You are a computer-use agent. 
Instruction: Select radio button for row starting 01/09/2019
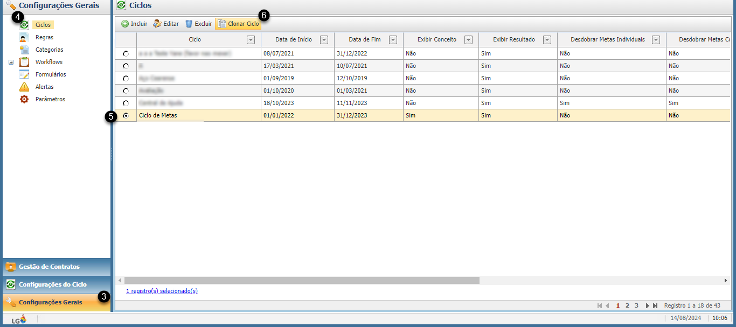coord(126,79)
